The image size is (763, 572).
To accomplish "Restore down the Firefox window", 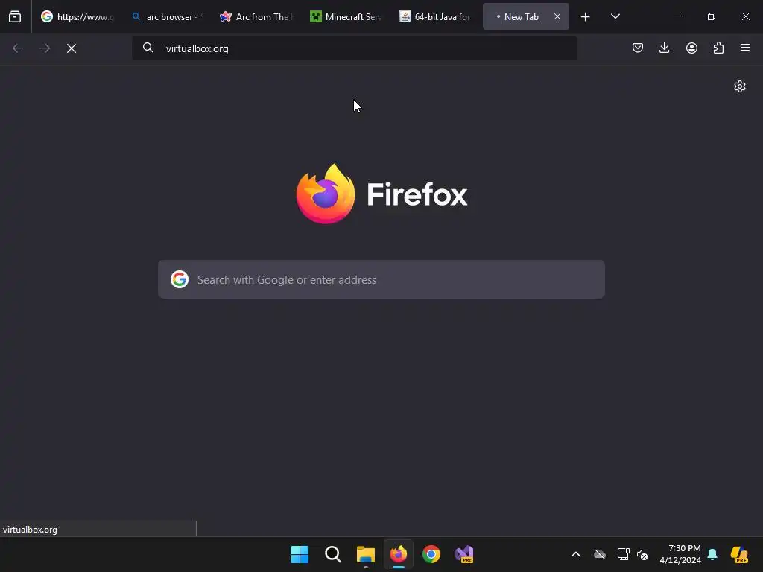I will click(712, 16).
